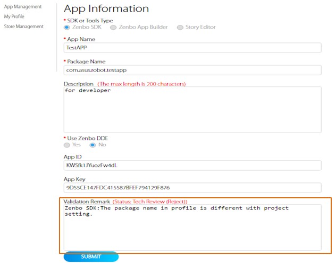Screen dimensions: 336x263
Task: Focus the App Name field containing TestAPP
Action: coord(192,48)
